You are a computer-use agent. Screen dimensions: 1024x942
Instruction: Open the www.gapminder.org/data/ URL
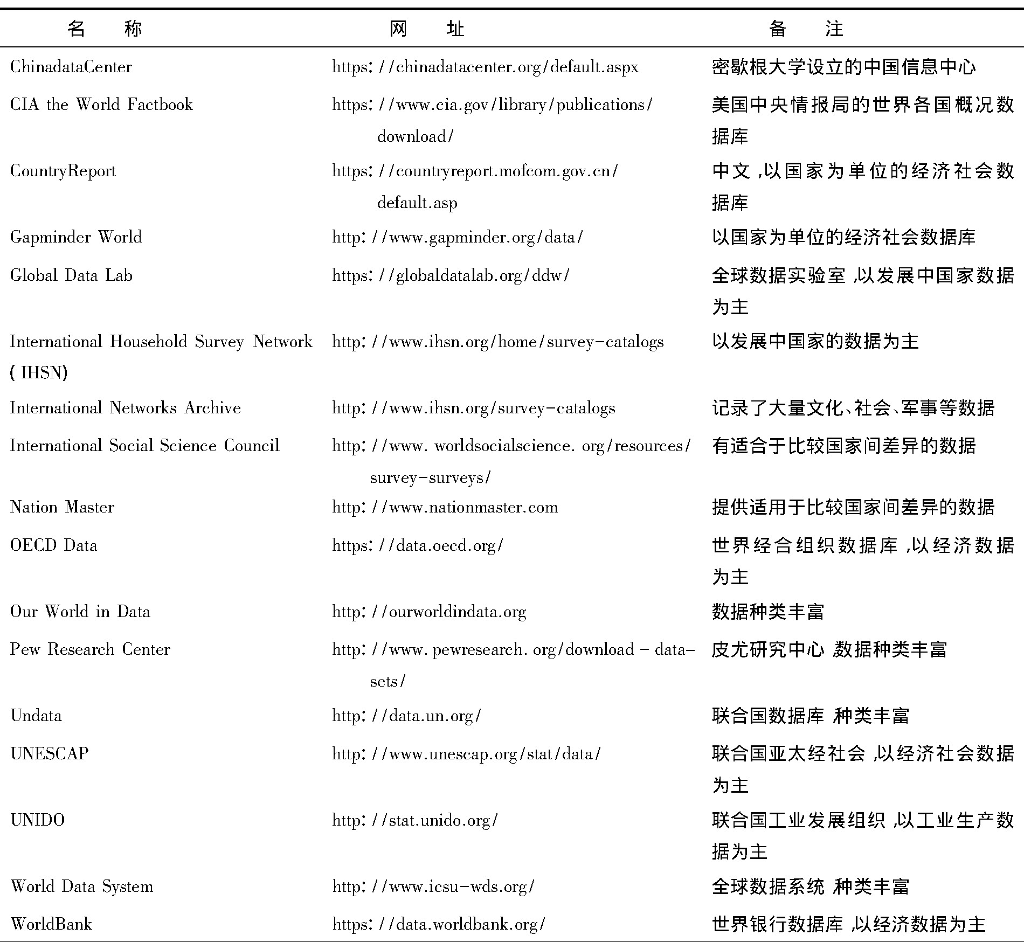click(x=458, y=238)
